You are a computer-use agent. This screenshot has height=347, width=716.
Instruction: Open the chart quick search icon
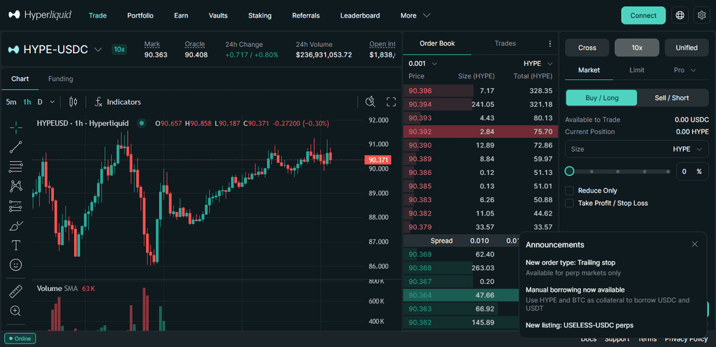[x=371, y=102]
